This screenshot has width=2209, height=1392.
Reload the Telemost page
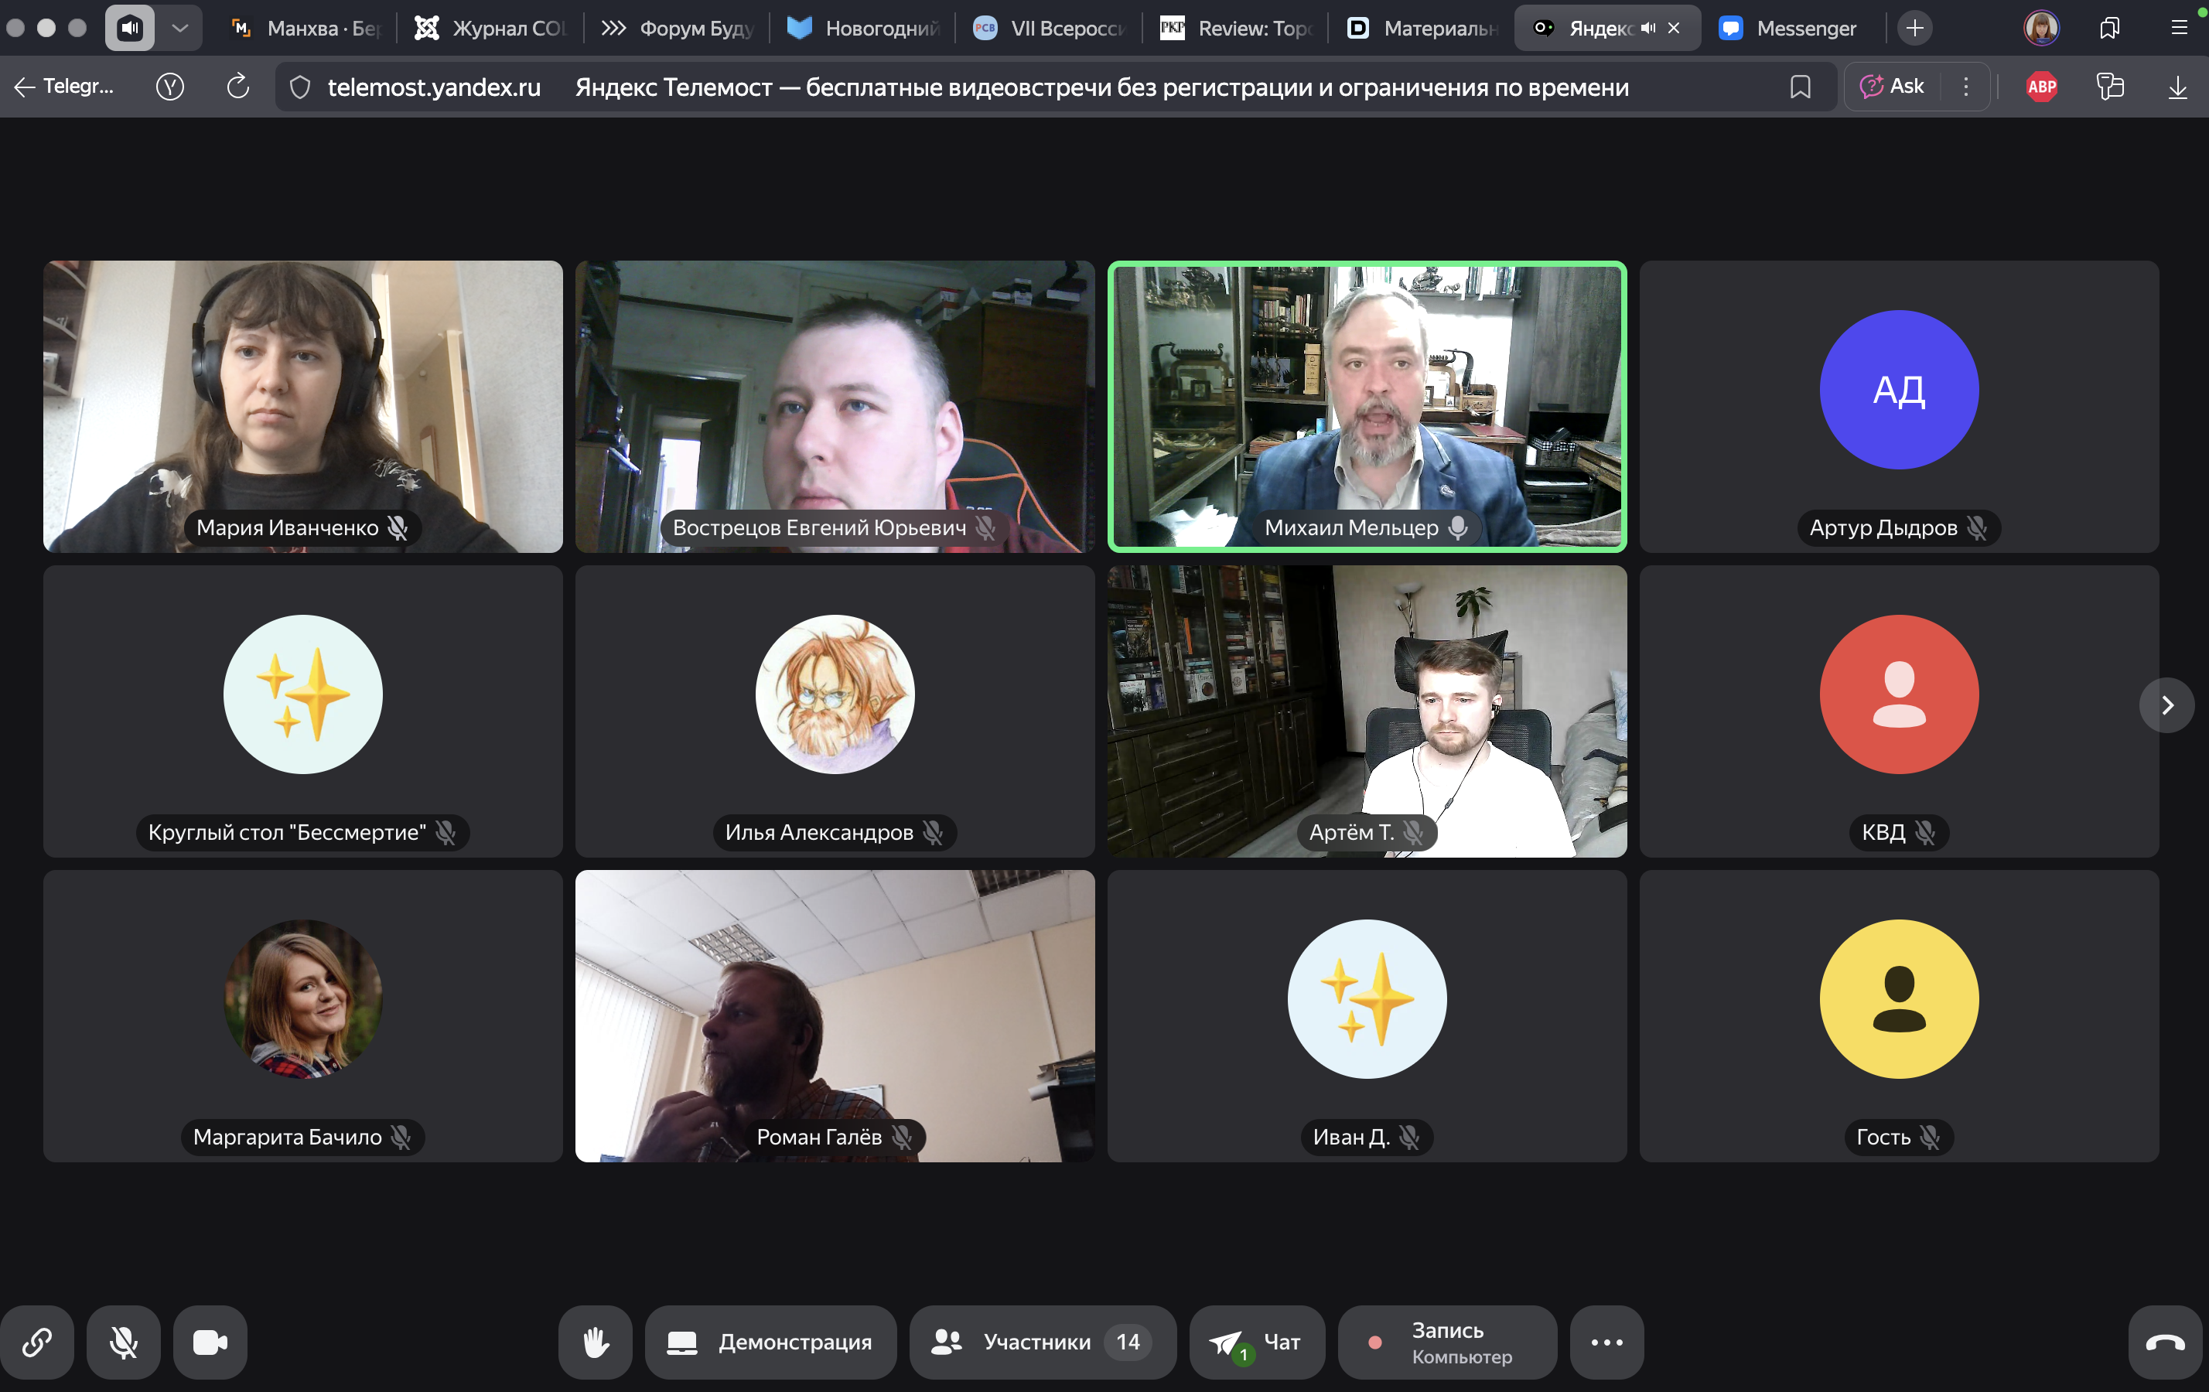click(237, 87)
